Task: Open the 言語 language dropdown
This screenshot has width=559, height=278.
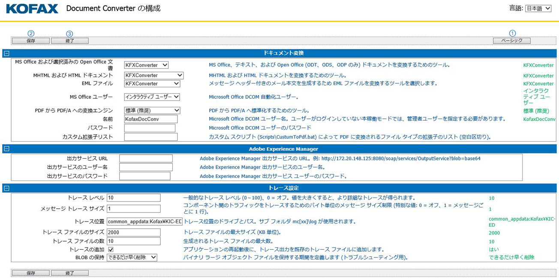Action: coord(538,9)
